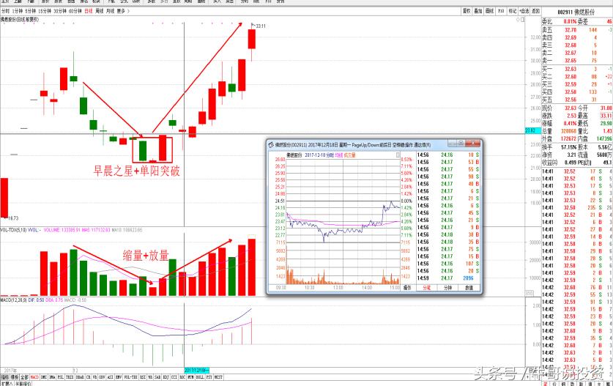Click the 模板 button in bottom bar

[15, 377]
